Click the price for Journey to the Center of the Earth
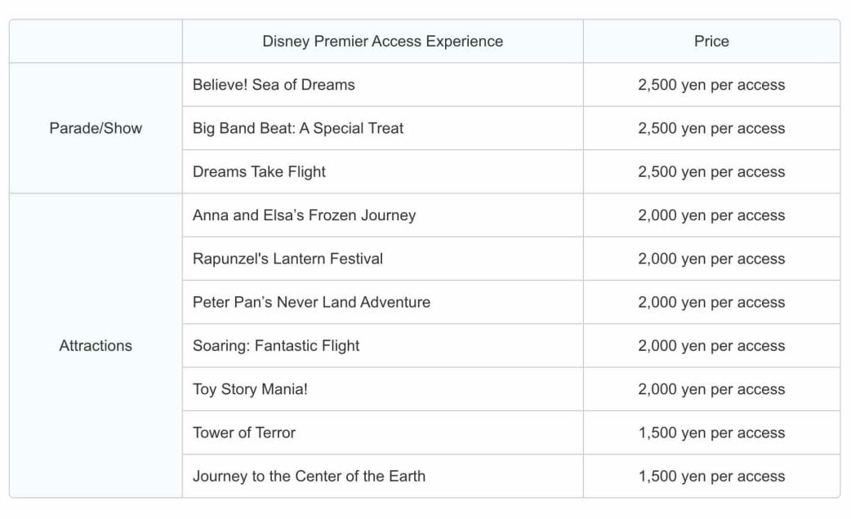851x519 pixels. coord(711,477)
